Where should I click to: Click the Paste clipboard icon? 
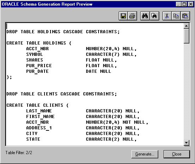tap(185, 16)
